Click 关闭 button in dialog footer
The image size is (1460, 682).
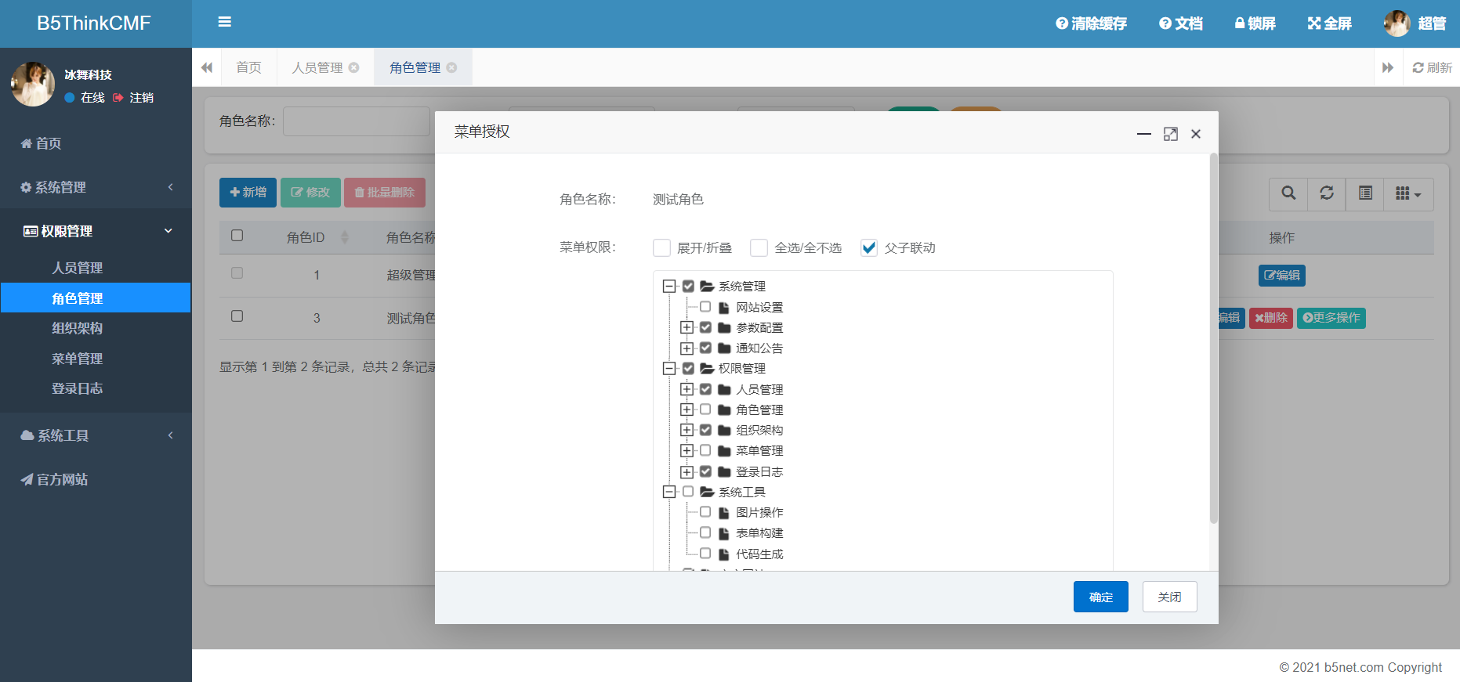1169,597
